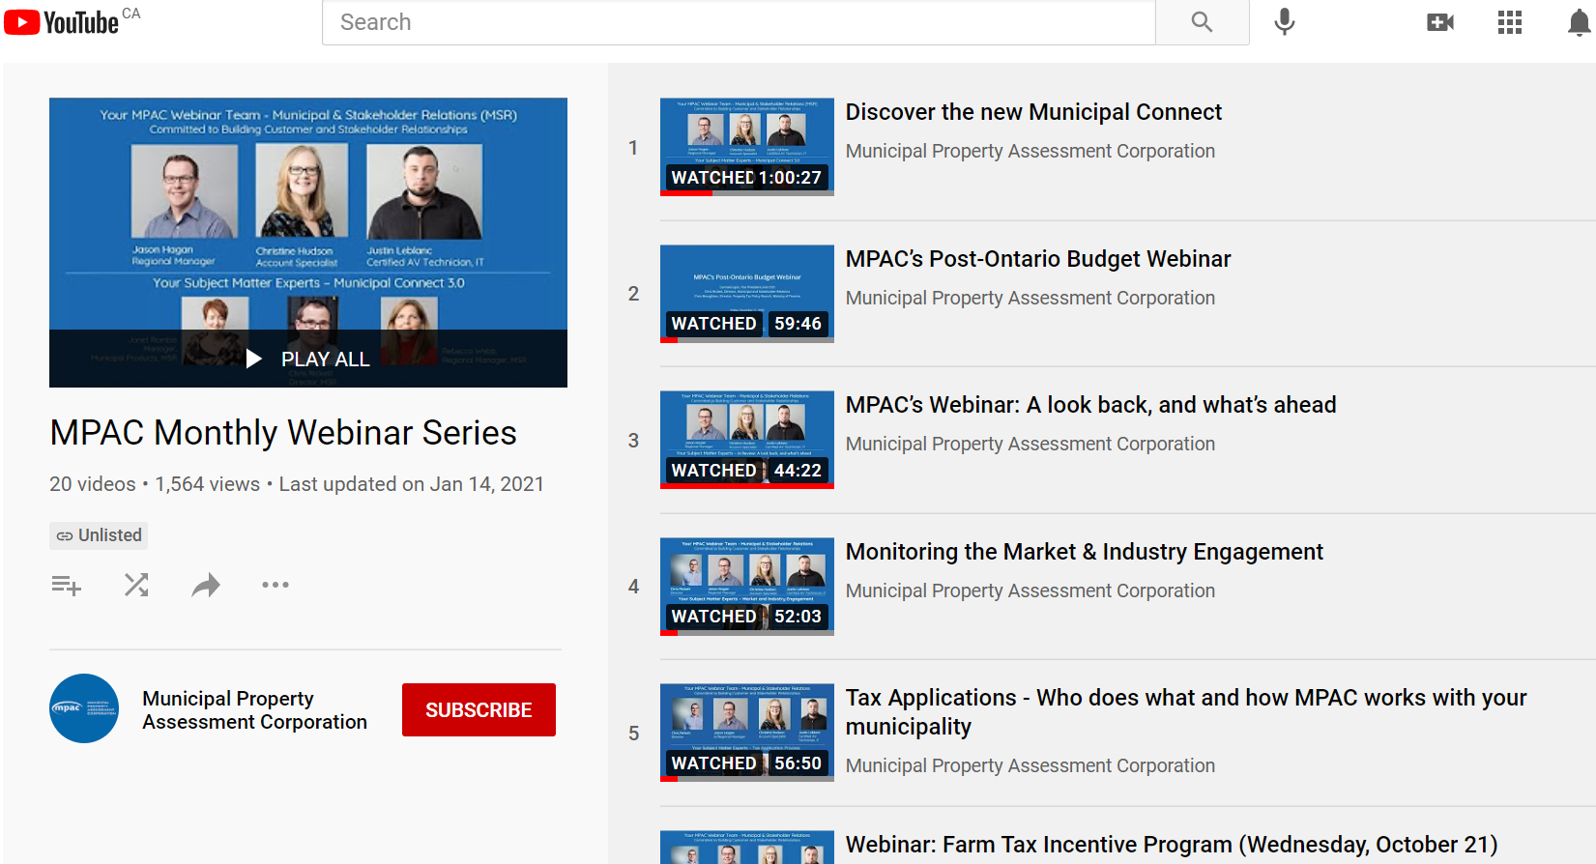Viewport: 1596px width, 864px height.
Task: Open Discover the new Municipal Connect
Action: pyautogui.click(x=1033, y=112)
